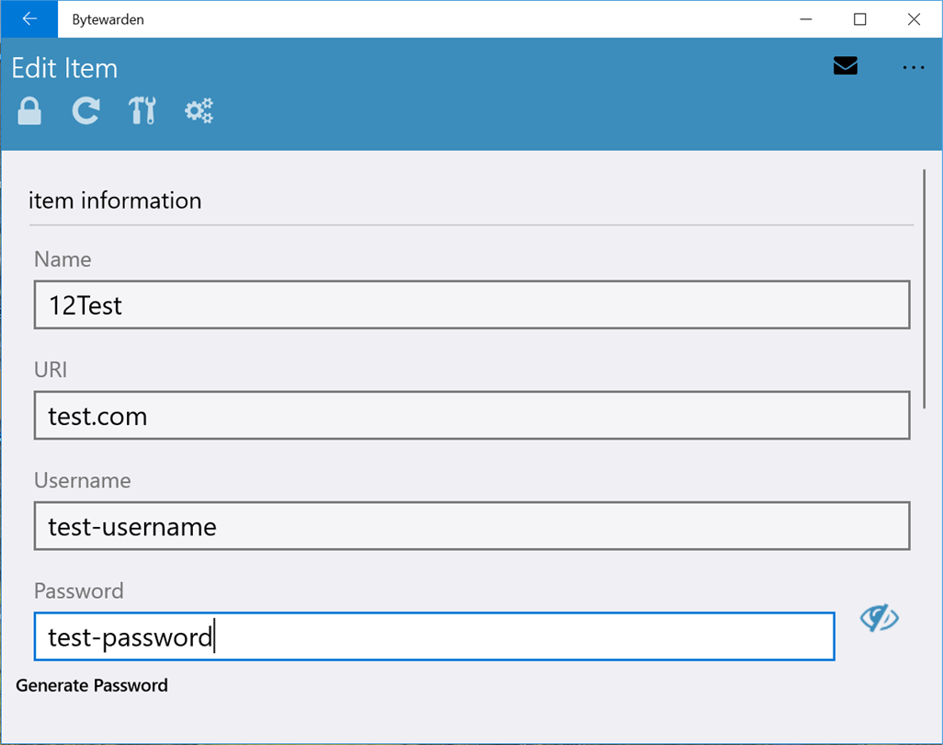This screenshot has width=943, height=745.
Task: Click the item information section header
Action: point(115,201)
